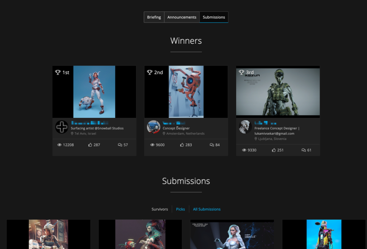Screen dimensions: 367x249
Task: Open the 3rd place artist's name link
Action: (x=266, y=123)
